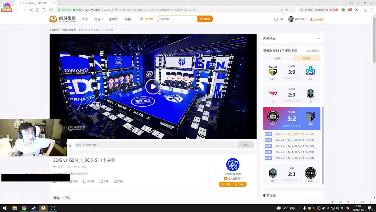Viewport: 376px width, 212px height.
Task: Click the browser address bar URL
Action: point(137,10)
